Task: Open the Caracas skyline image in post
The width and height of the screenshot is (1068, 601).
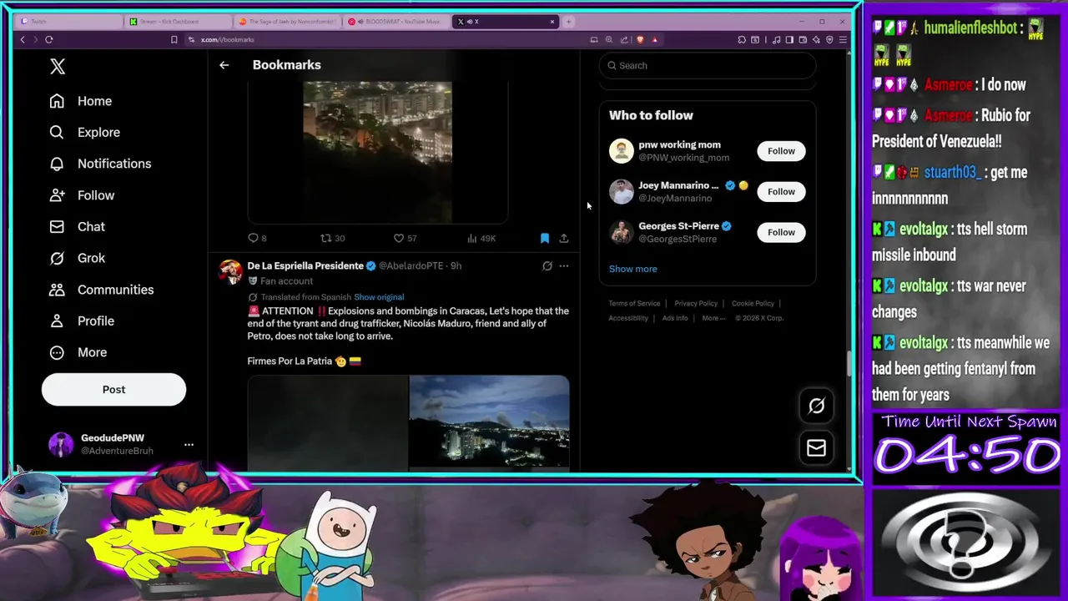Action: (489, 422)
